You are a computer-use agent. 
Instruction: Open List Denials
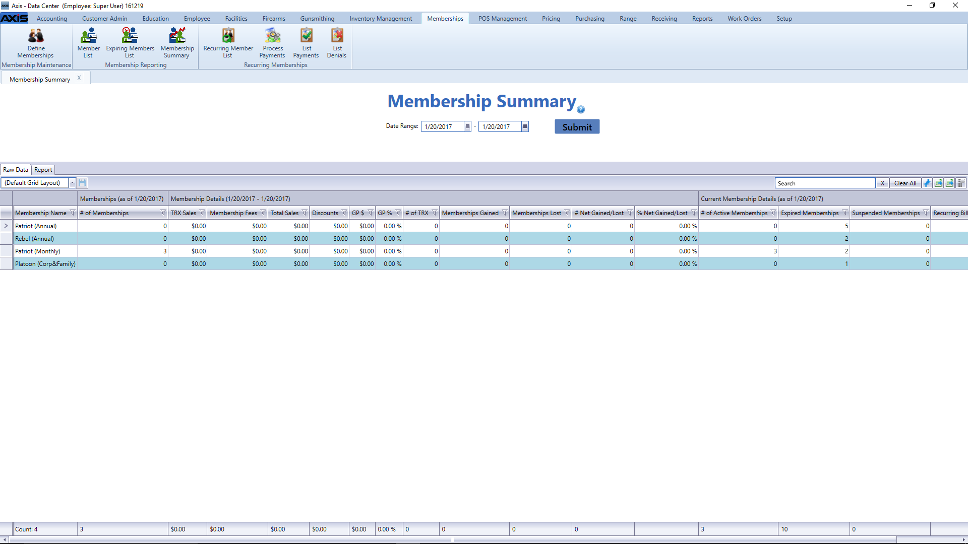point(337,43)
